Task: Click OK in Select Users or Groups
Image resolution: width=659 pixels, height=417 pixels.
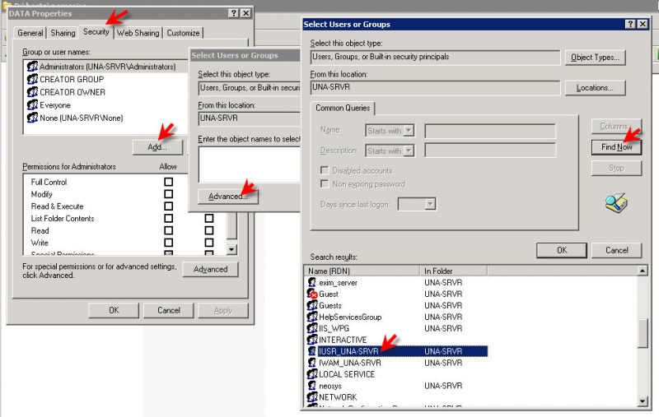Action: [x=562, y=250]
